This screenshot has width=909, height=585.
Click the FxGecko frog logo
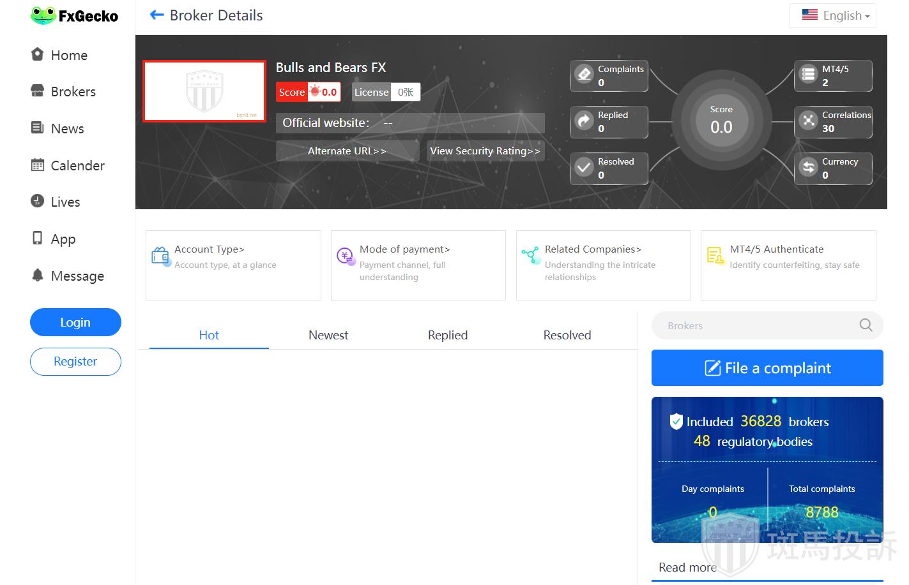pyautogui.click(x=43, y=15)
